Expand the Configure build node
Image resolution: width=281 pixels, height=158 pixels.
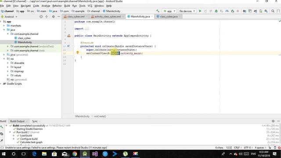coord(14,139)
